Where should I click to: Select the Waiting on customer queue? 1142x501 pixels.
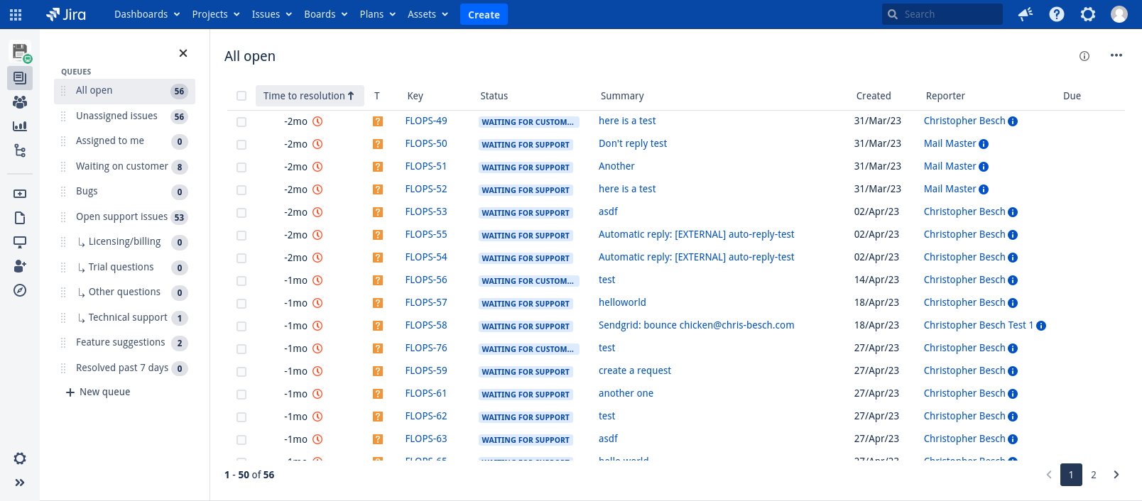[122, 166]
